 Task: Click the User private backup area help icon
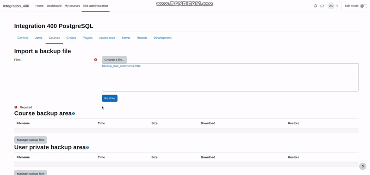87,148
